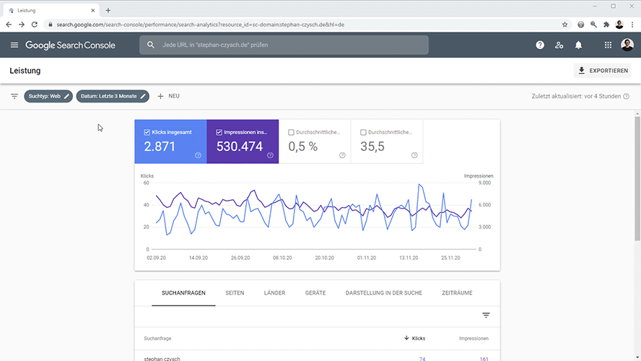Click the 02.09.20 date label on chart
This screenshot has width=641, height=361.
pos(156,258)
